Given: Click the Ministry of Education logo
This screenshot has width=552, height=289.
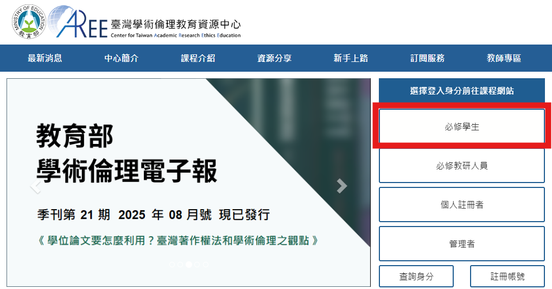Looking at the screenshot, I should (28, 22).
